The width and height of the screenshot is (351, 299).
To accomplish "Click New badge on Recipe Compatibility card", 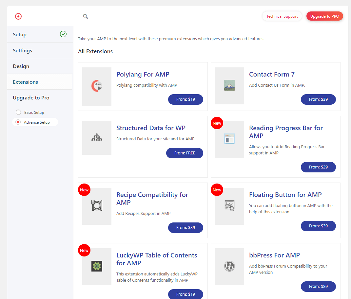I will pos(84,190).
